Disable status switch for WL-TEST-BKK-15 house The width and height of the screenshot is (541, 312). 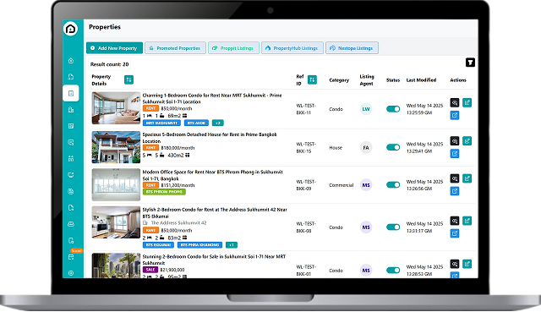pyautogui.click(x=393, y=147)
